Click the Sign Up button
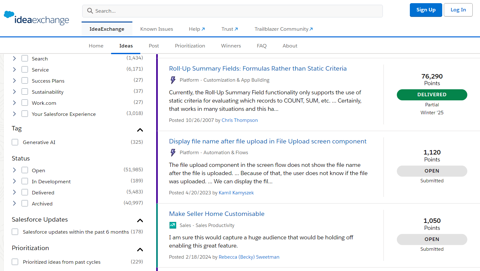Viewport: 480px width, 271px height. pos(426,10)
